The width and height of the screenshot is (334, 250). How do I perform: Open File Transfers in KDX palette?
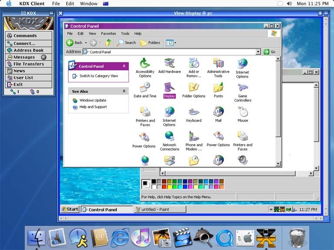point(29,64)
